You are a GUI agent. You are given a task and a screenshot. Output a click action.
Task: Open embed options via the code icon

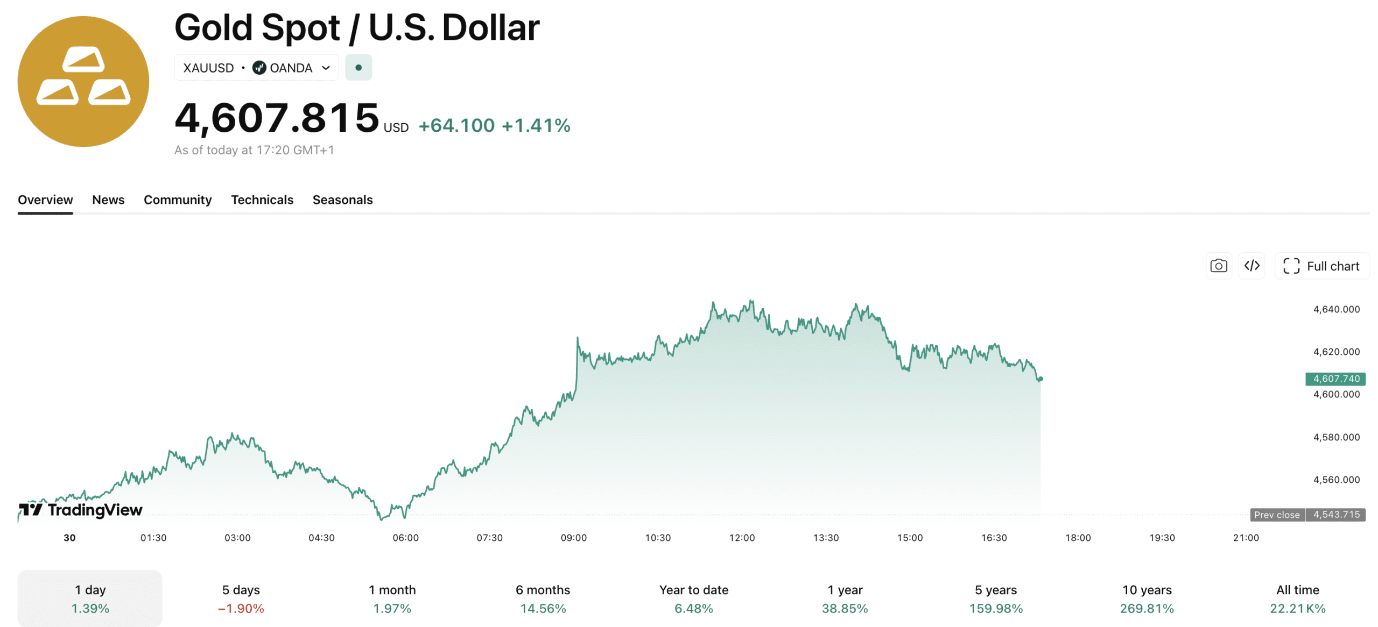1252,266
